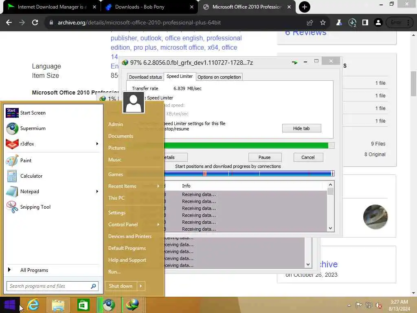Click the green download progress bar
417x313 pixels.
click(250, 145)
